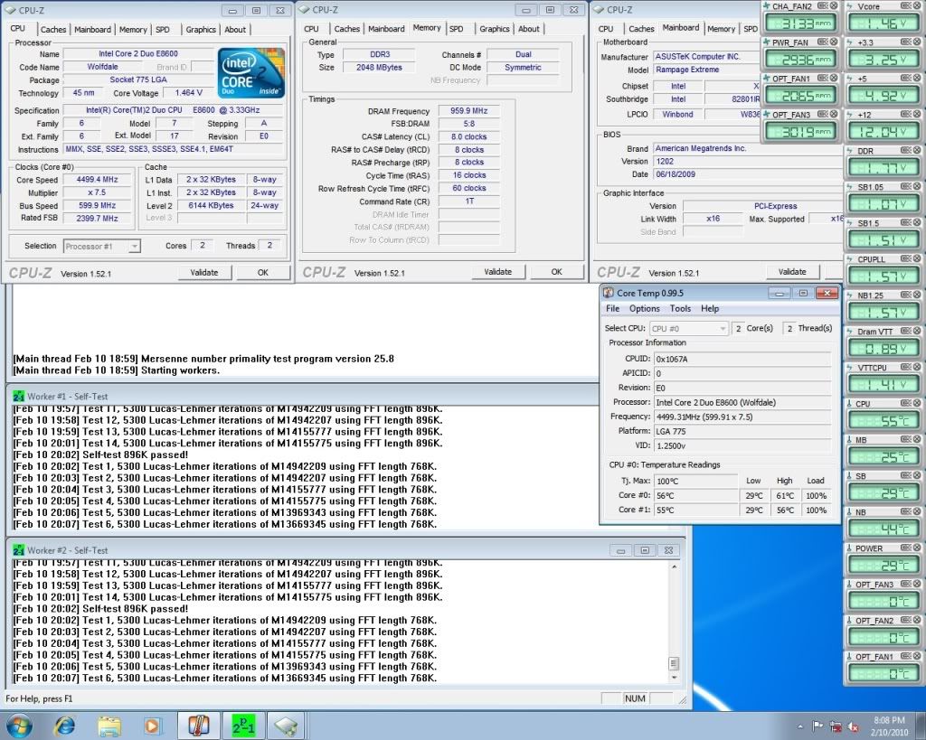Viewport: 926px width, 740px height.
Task: Click the network icon in system tray
Action: pyautogui.click(x=835, y=726)
